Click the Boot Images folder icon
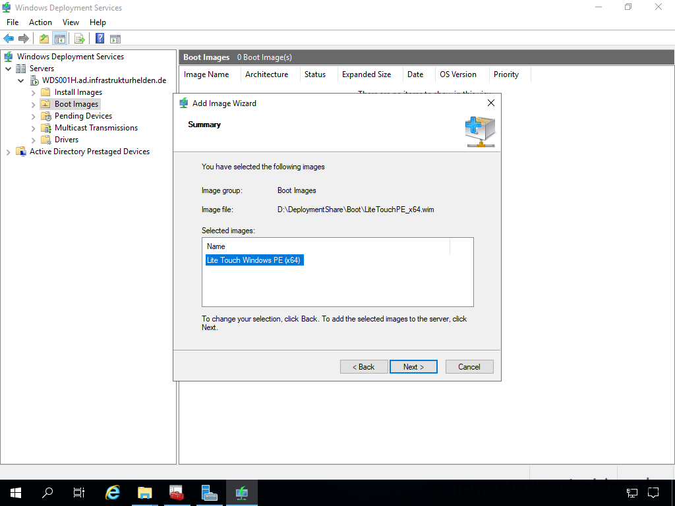The width and height of the screenshot is (675, 506). [45, 104]
